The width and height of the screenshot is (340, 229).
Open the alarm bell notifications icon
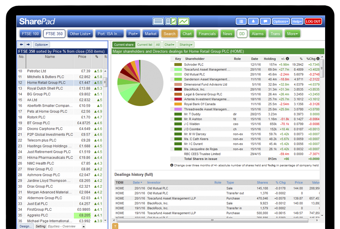click(x=254, y=21)
